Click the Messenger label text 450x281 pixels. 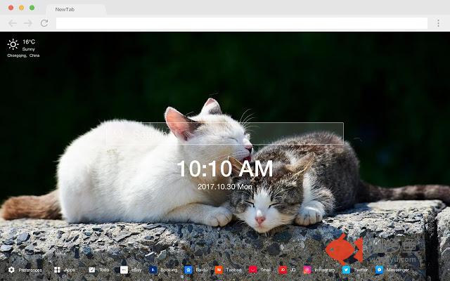click(397, 270)
